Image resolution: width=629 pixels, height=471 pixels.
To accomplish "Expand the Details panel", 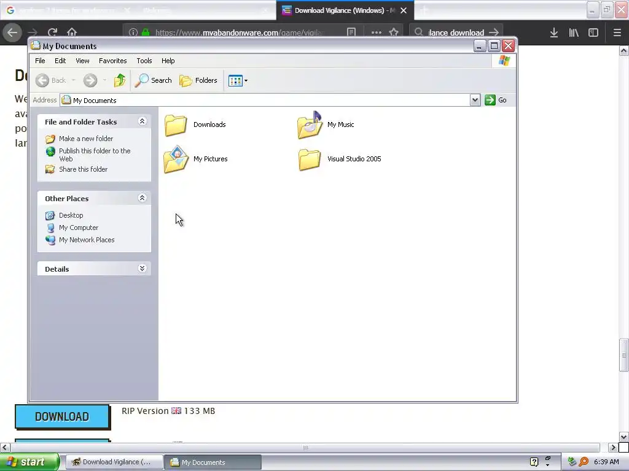I will 142,269.
